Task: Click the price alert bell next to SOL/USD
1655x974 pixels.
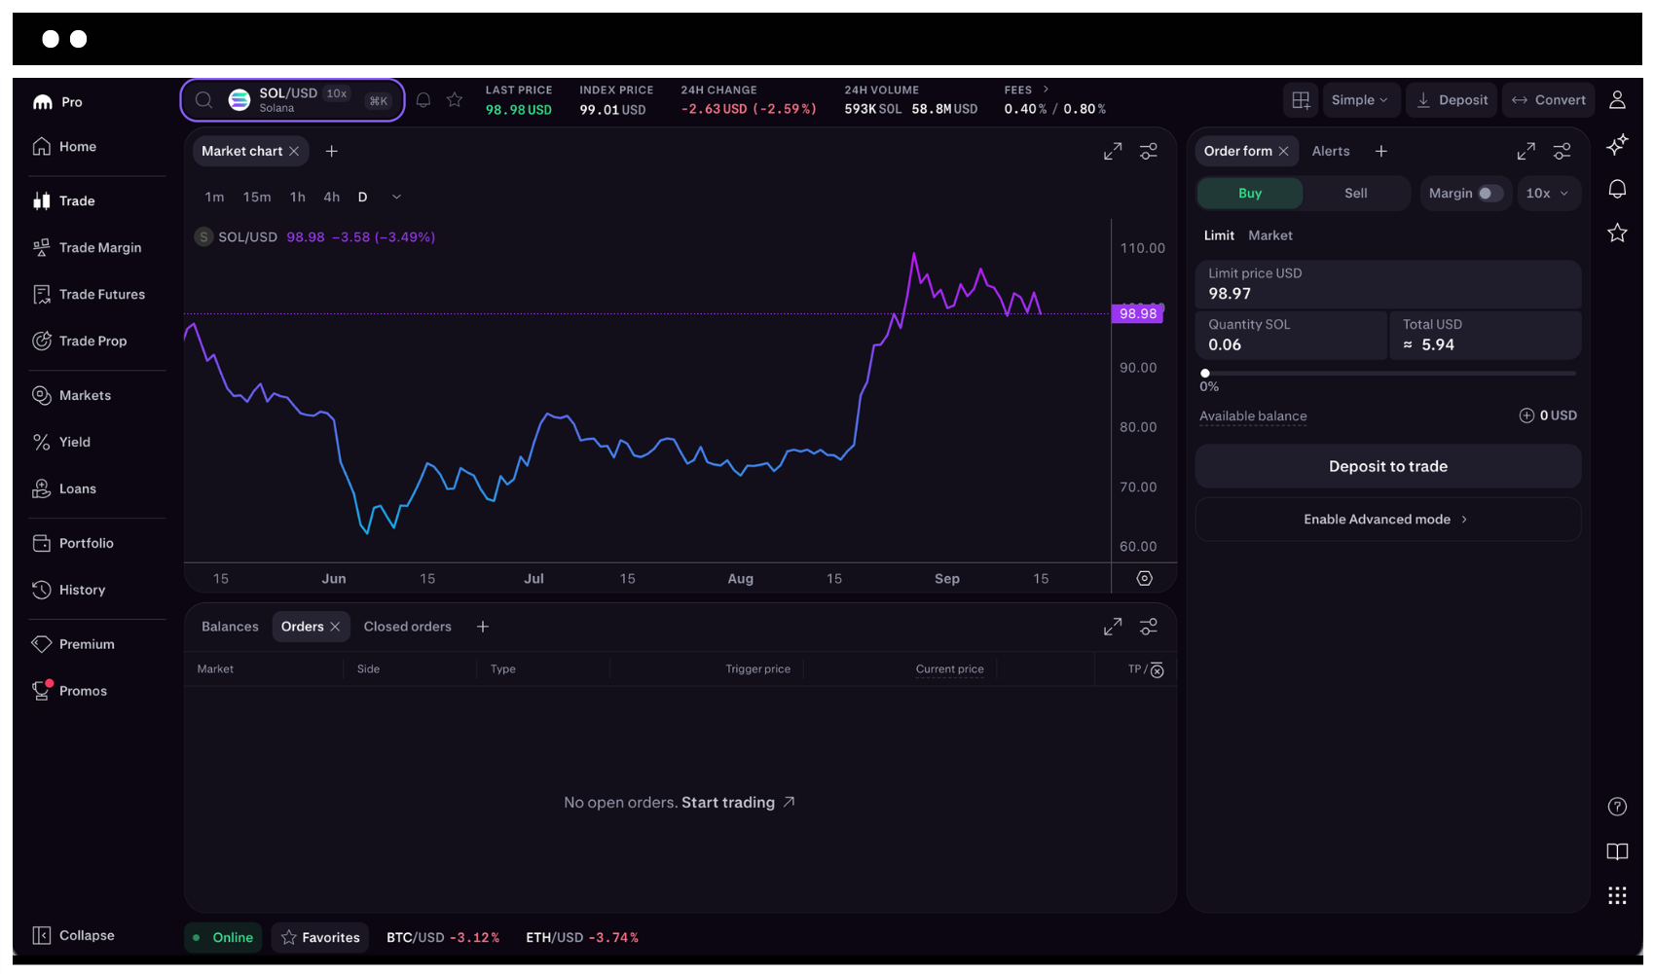Action: [x=423, y=100]
